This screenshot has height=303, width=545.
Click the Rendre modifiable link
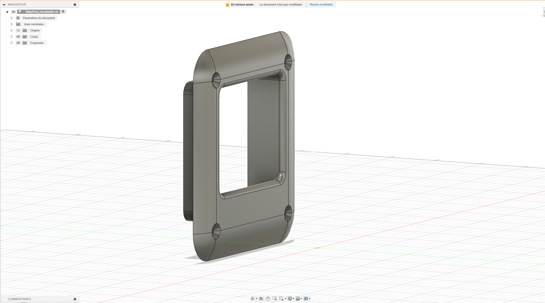321,4
